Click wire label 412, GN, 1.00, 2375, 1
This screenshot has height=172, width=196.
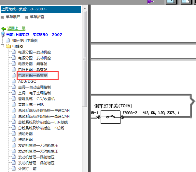(x=161, y=113)
